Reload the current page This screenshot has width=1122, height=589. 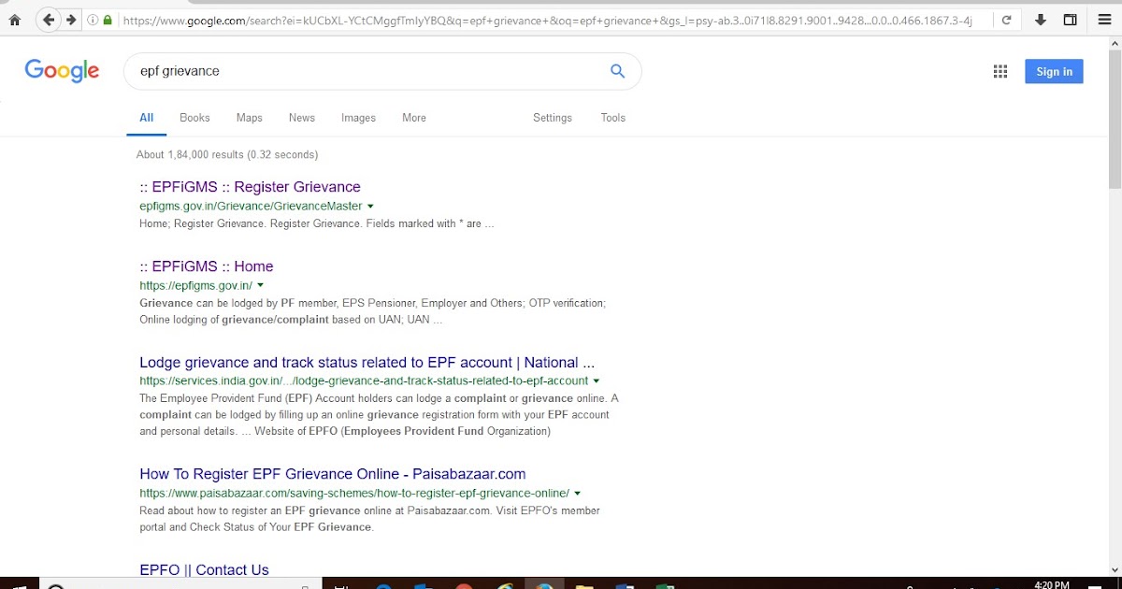[x=1007, y=20]
